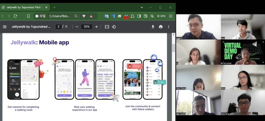Click the PDF title 'Jellywalk by Topundred' text

coord(31,27)
